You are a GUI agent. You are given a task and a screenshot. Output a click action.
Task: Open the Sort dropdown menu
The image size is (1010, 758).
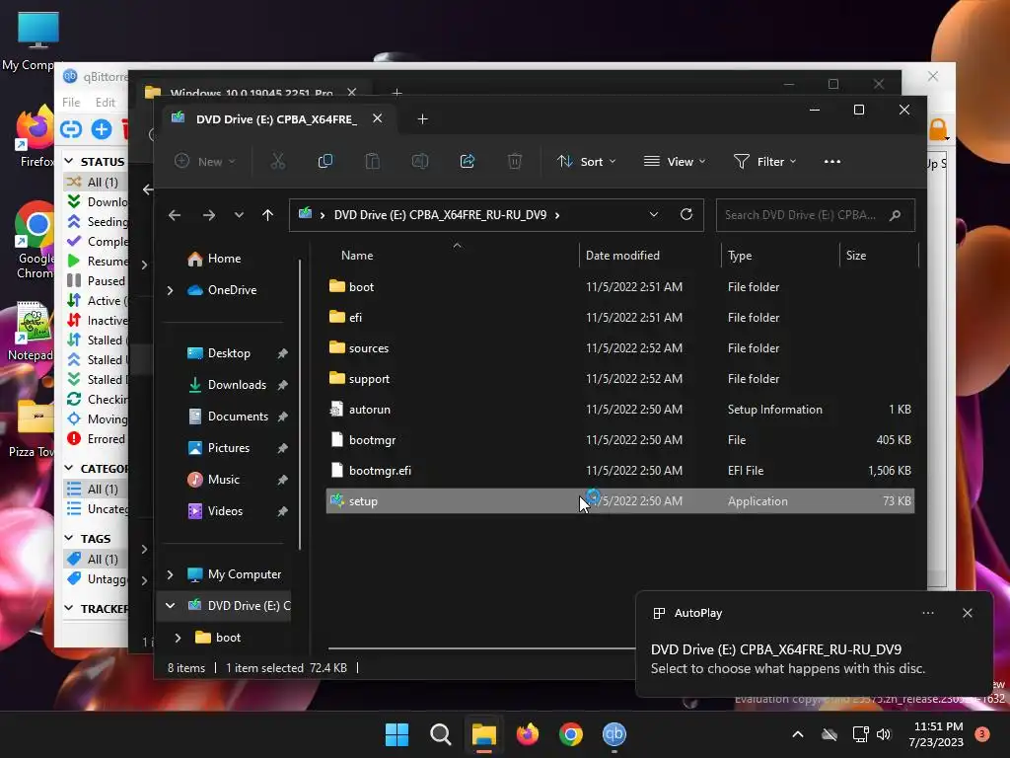tap(586, 161)
